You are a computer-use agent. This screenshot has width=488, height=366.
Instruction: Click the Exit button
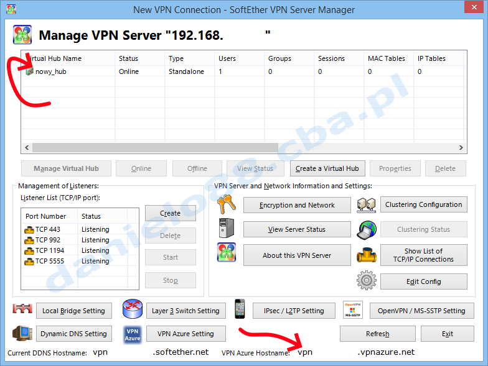447,334
